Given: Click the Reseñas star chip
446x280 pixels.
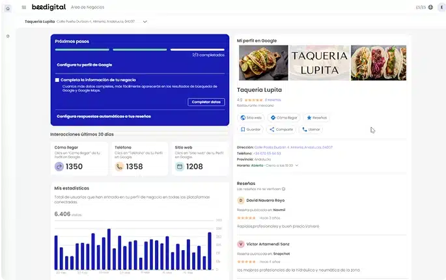Looking at the screenshot, I should [316, 118].
